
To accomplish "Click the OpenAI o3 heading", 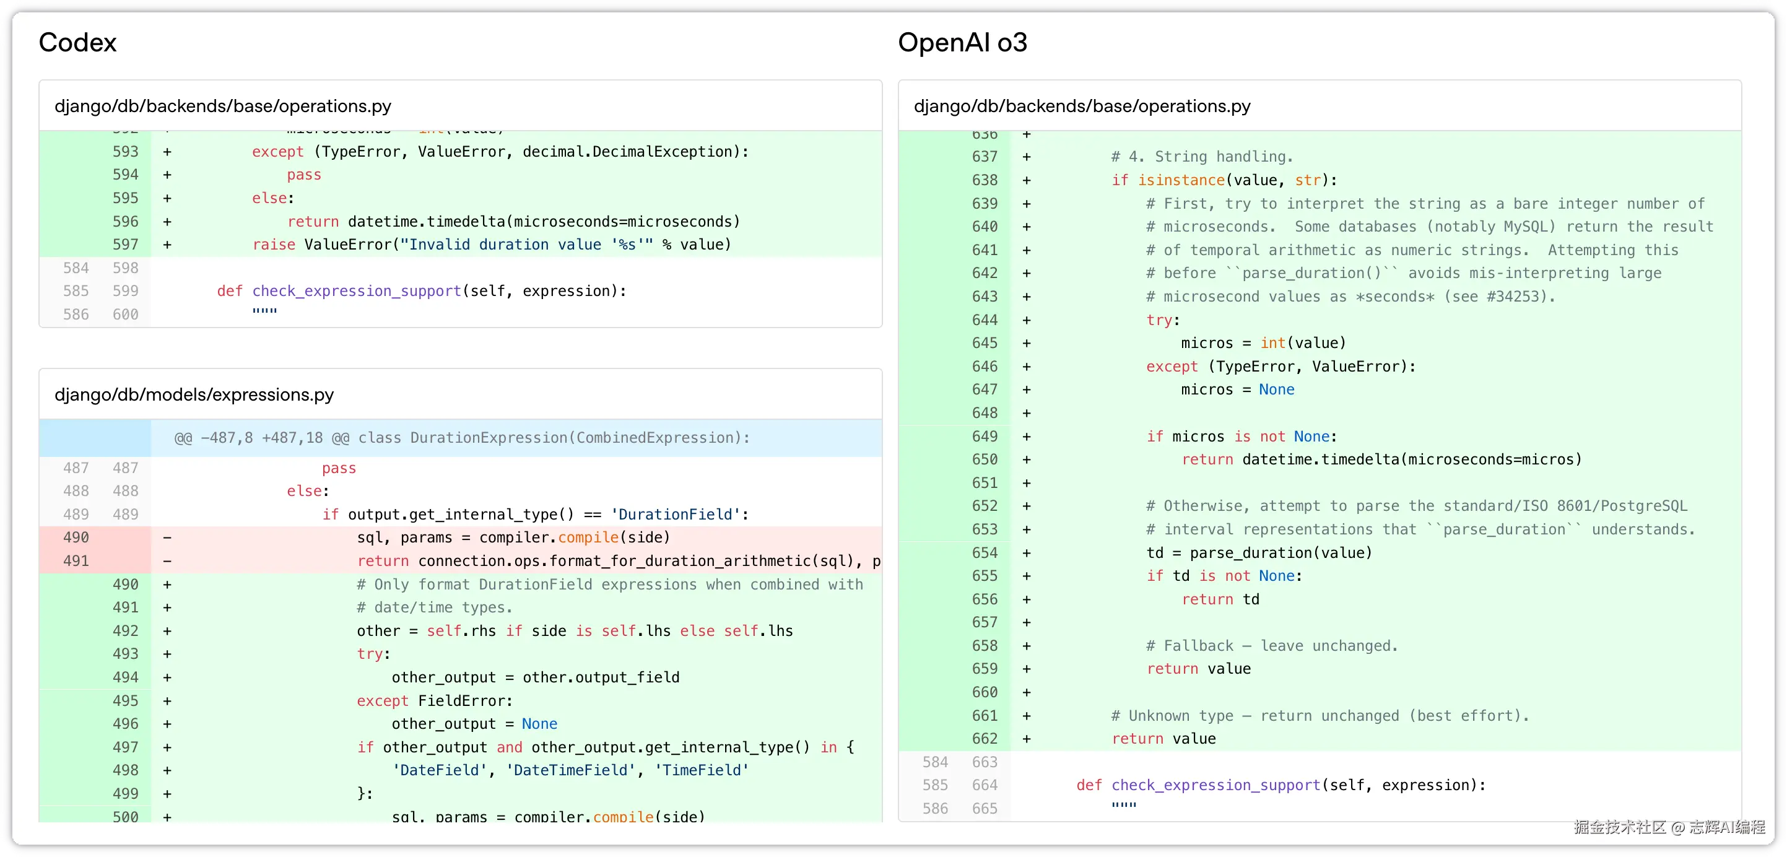I will (962, 42).
